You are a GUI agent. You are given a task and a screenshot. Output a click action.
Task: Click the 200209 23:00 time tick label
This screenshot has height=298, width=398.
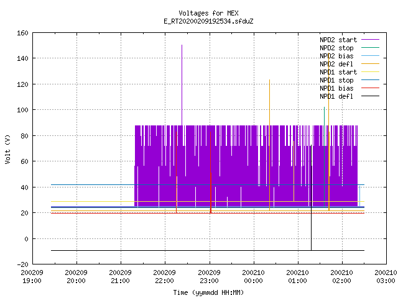pos(209,277)
